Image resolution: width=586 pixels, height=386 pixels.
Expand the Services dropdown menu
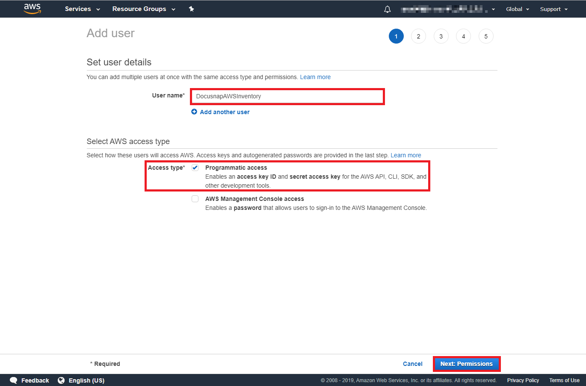click(x=82, y=9)
